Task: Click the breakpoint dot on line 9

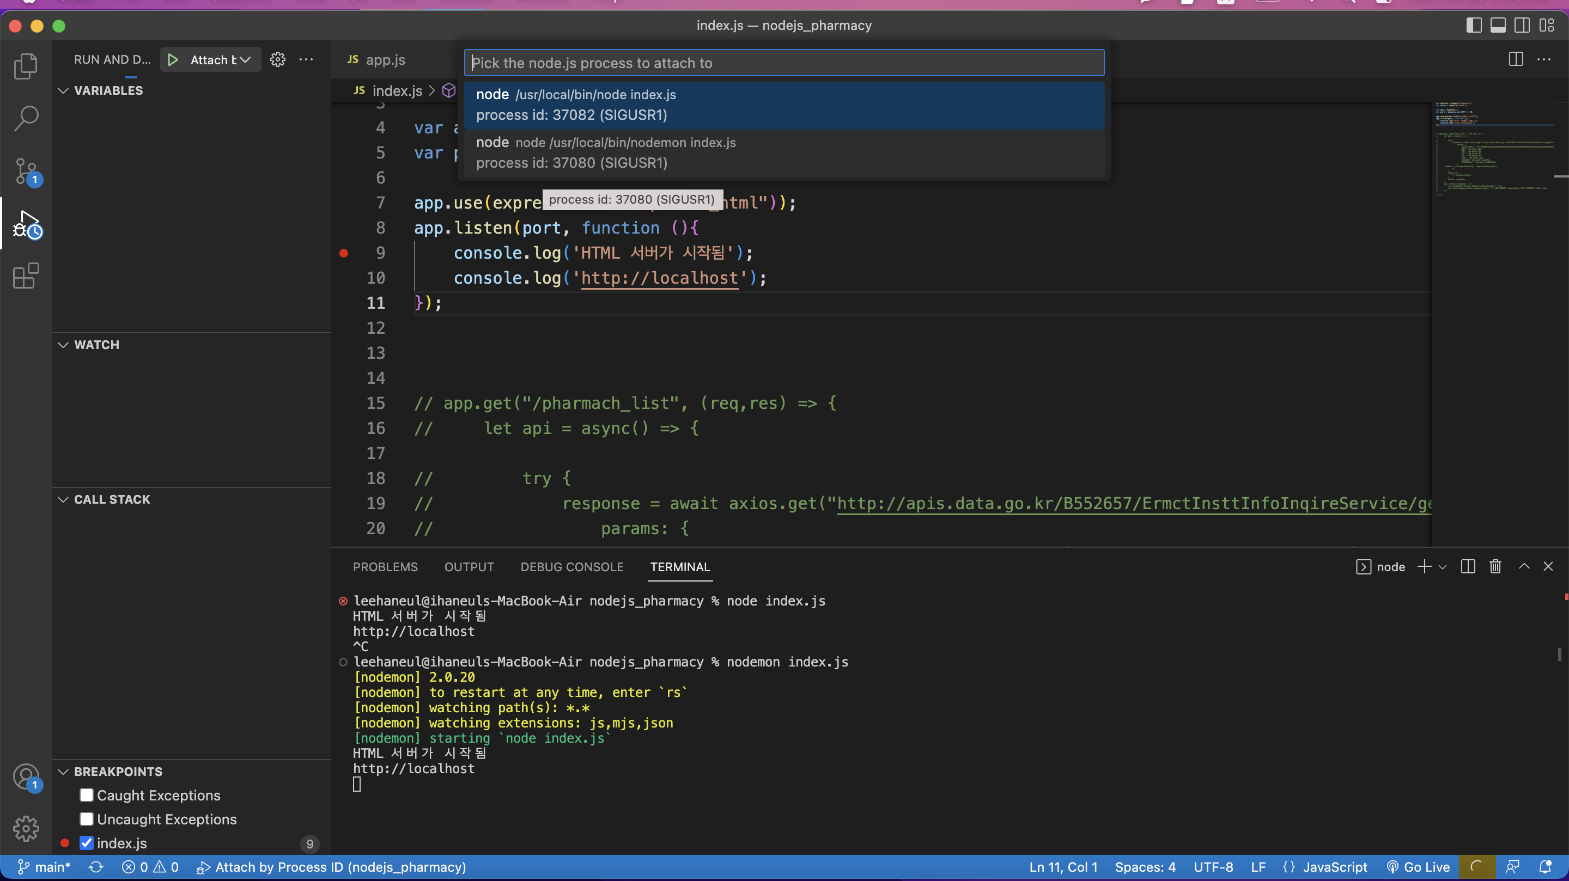Action: tap(344, 253)
